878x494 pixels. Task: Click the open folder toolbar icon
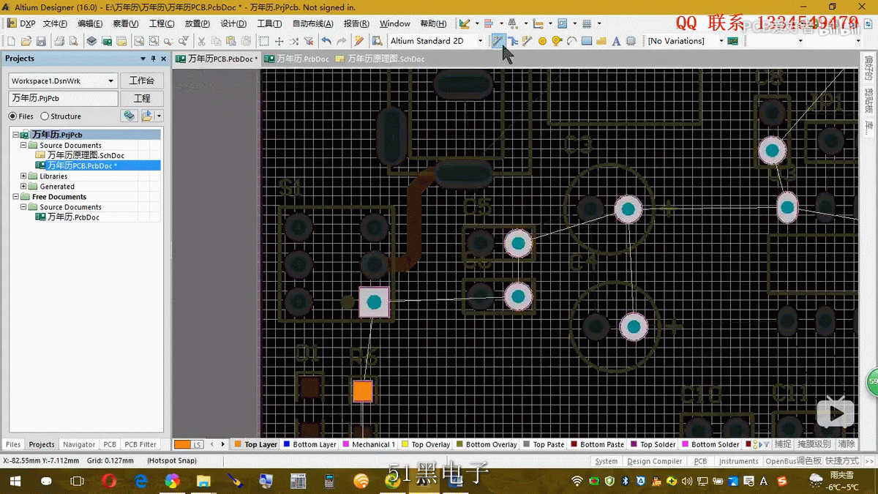[x=26, y=41]
